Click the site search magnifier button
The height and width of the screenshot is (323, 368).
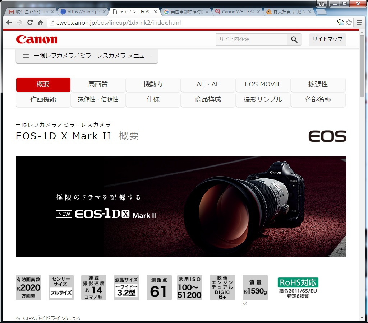[x=294, y=39]
